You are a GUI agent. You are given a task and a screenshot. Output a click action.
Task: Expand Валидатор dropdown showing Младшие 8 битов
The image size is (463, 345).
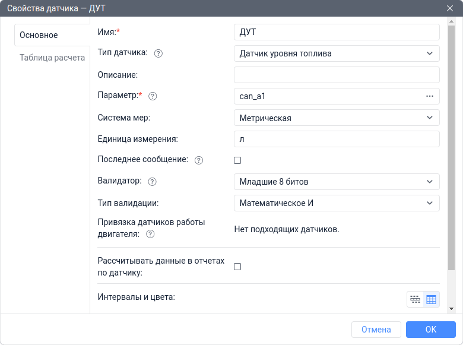[337, 182]
